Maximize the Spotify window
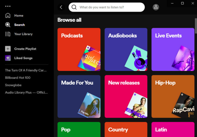The height and width of the screenshot is (137, 197). pos(182,3)
